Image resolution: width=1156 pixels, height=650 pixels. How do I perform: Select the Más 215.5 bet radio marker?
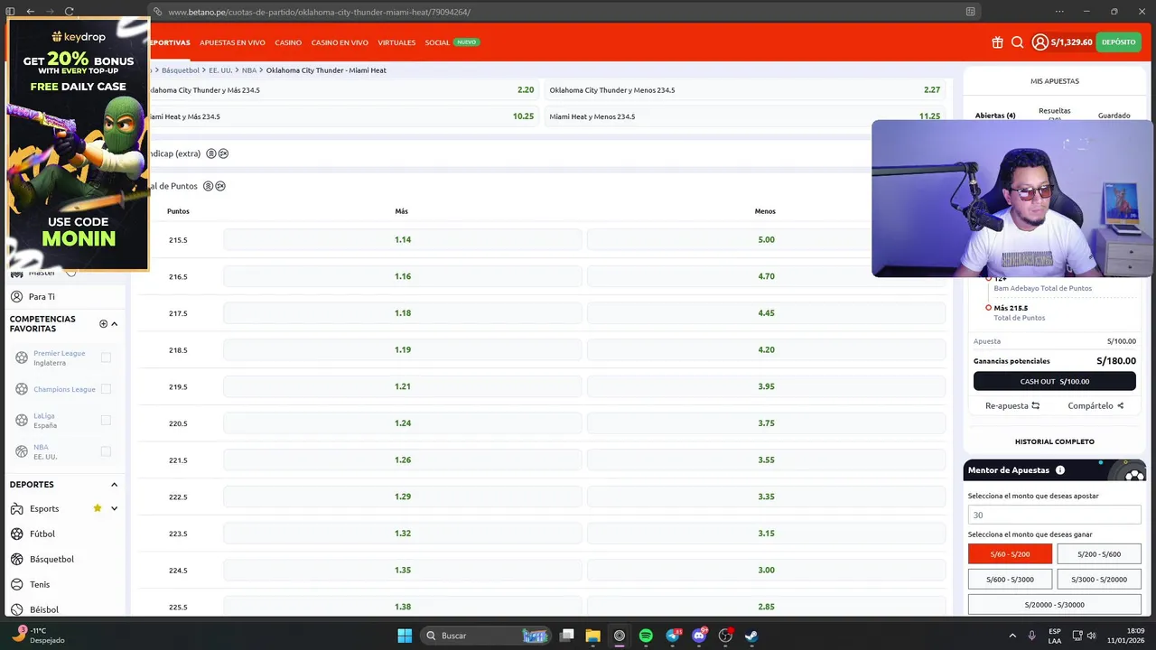(x=989, y=308)
